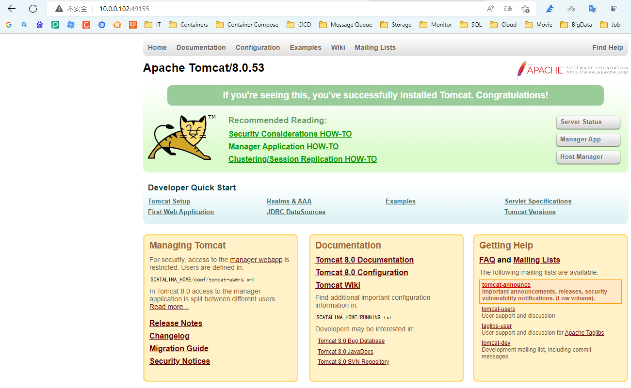Open Documentation in the Tomcat navigation bar
631x388 pixels.
pos(201,47)
